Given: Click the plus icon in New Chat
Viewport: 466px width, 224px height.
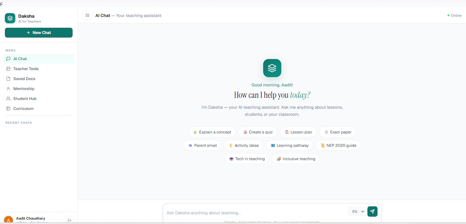Looking at the screenshot, I should click(x=29, y=33).
